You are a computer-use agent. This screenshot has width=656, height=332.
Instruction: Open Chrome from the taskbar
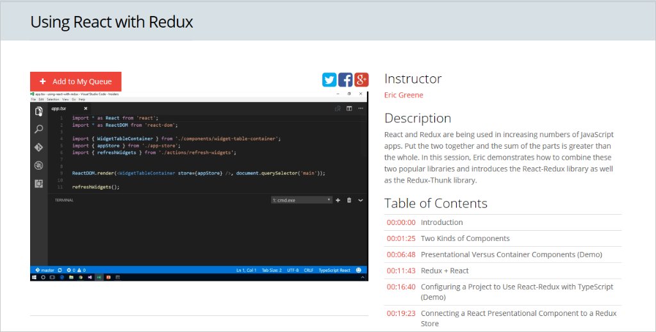(80, 277)
